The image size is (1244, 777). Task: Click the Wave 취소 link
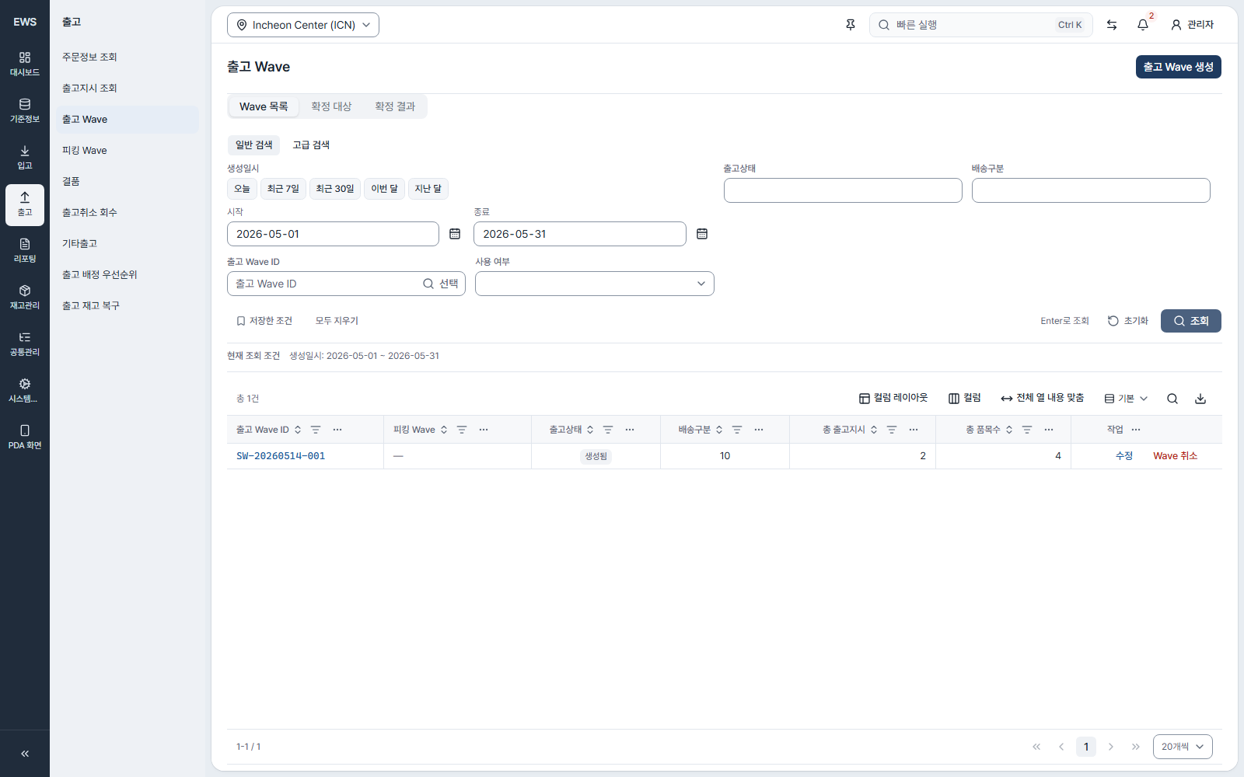click(x=1175, y=456)
